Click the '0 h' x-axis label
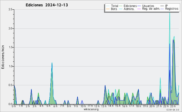This screenshot has height=112, width=182. (x=14, y=106)
